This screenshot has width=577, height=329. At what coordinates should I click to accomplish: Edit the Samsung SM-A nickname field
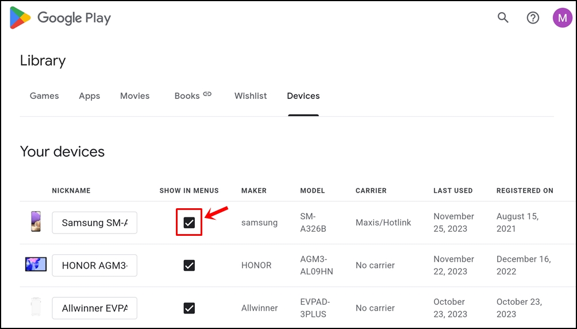95,223
